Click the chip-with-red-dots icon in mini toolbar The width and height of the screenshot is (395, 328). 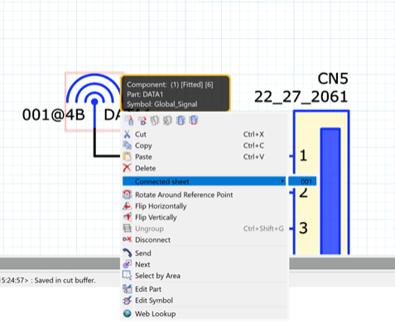pyautogui.click(x=194, y=120)
